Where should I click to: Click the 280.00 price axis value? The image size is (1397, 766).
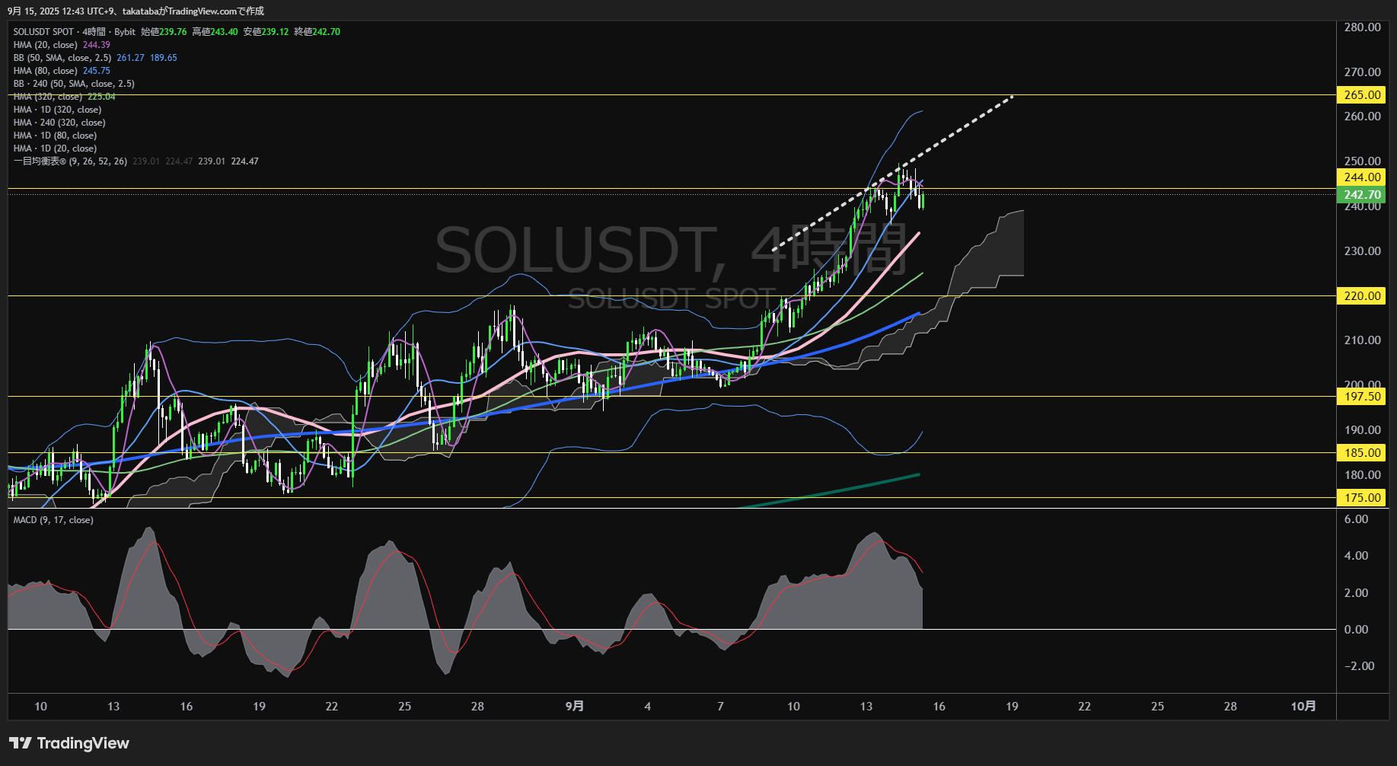pyautogui.click(x=1362, y=27)
